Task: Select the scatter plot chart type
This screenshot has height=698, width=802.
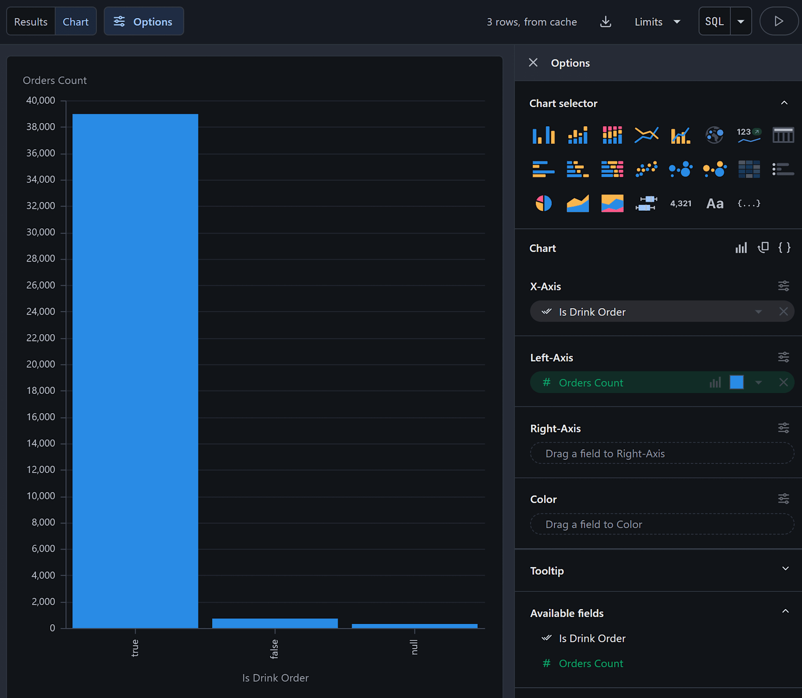Action: coord(646,169)
